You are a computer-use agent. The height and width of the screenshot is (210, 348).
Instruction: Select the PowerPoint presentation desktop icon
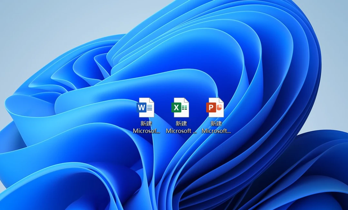click(x=215, y=108)
